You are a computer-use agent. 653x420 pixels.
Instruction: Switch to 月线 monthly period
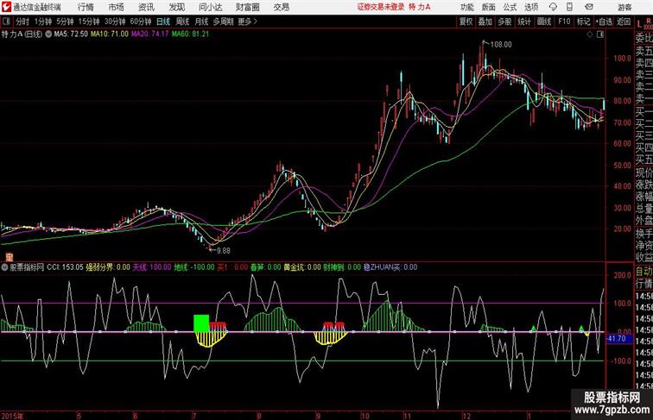click(x=201, y=22)
